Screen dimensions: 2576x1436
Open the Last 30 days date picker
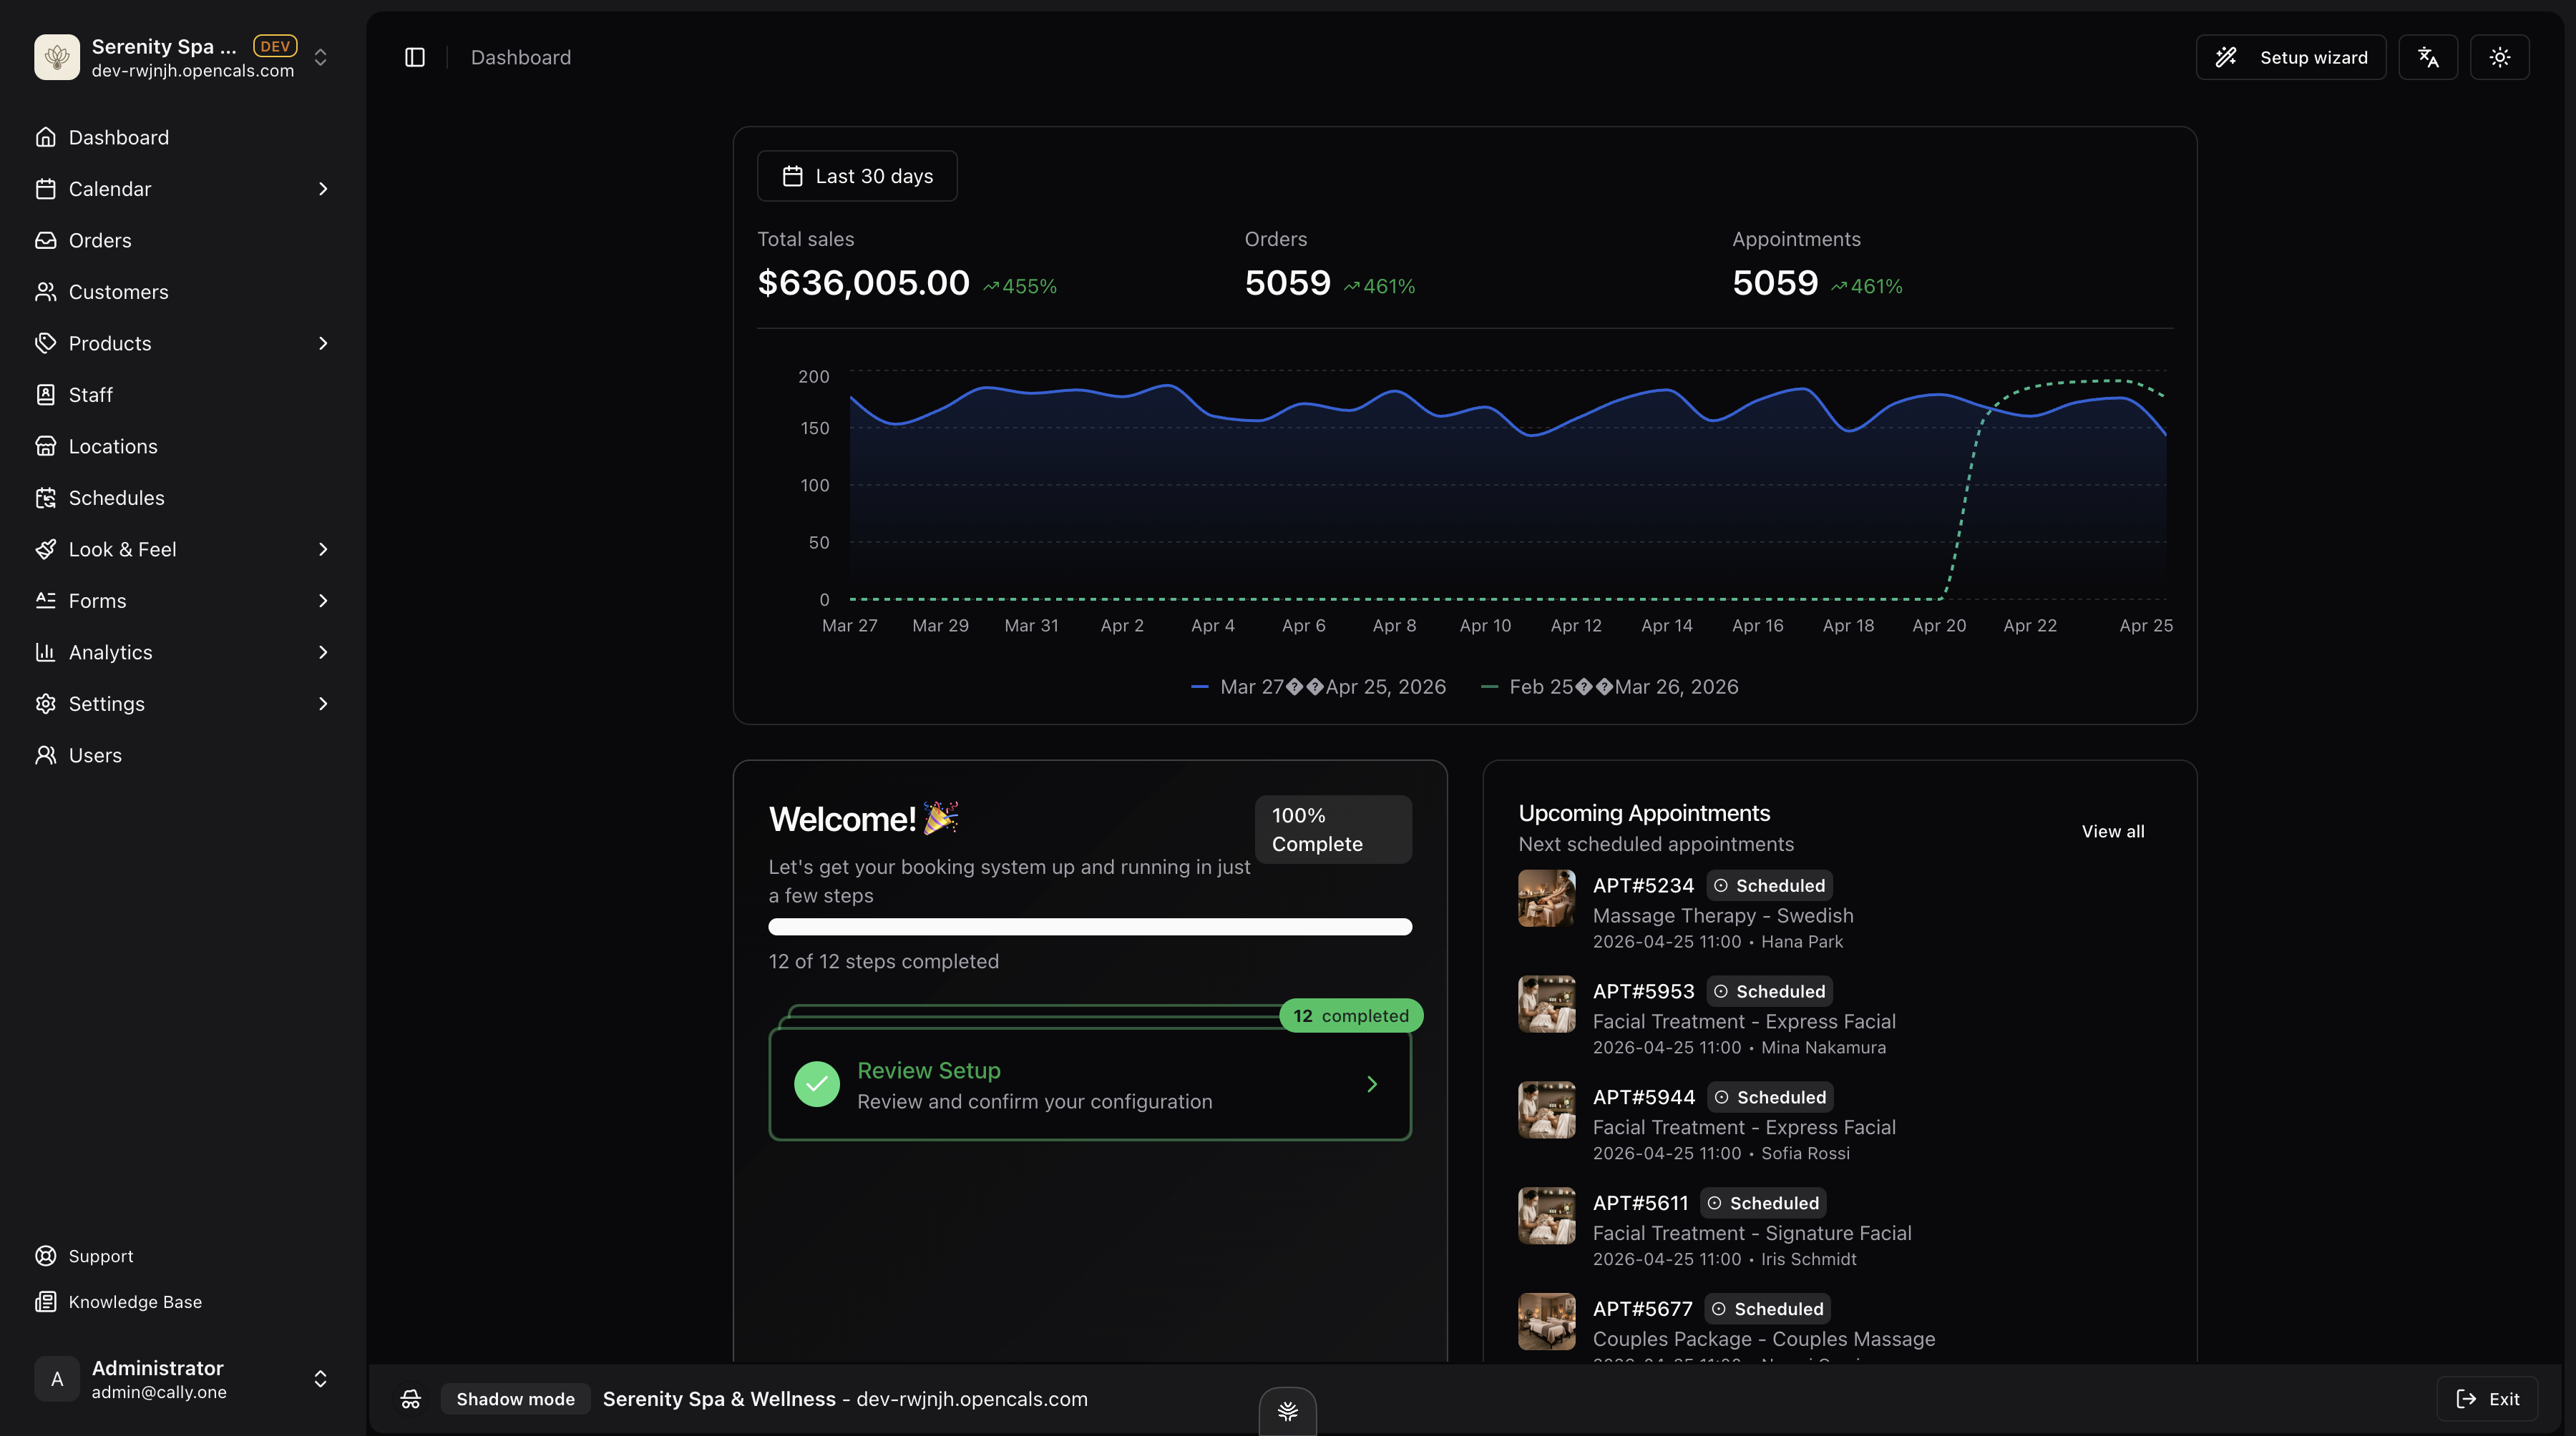click(x=857, y=176)
